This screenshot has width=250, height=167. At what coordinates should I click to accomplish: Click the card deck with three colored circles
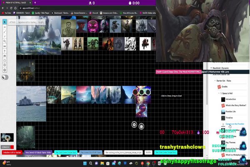click(x=142, y=92)
